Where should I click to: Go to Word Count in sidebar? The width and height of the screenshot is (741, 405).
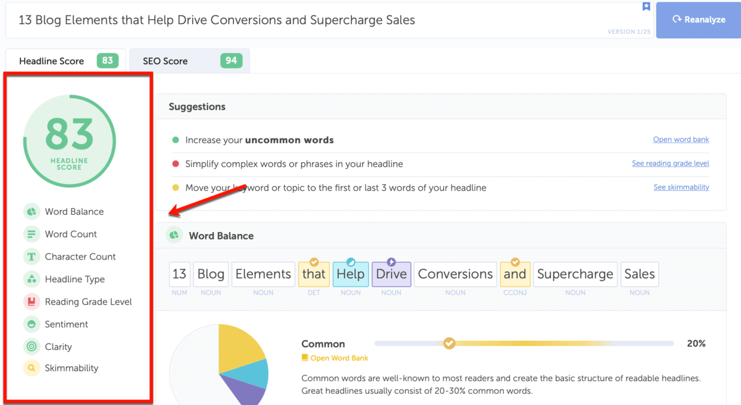71,234
